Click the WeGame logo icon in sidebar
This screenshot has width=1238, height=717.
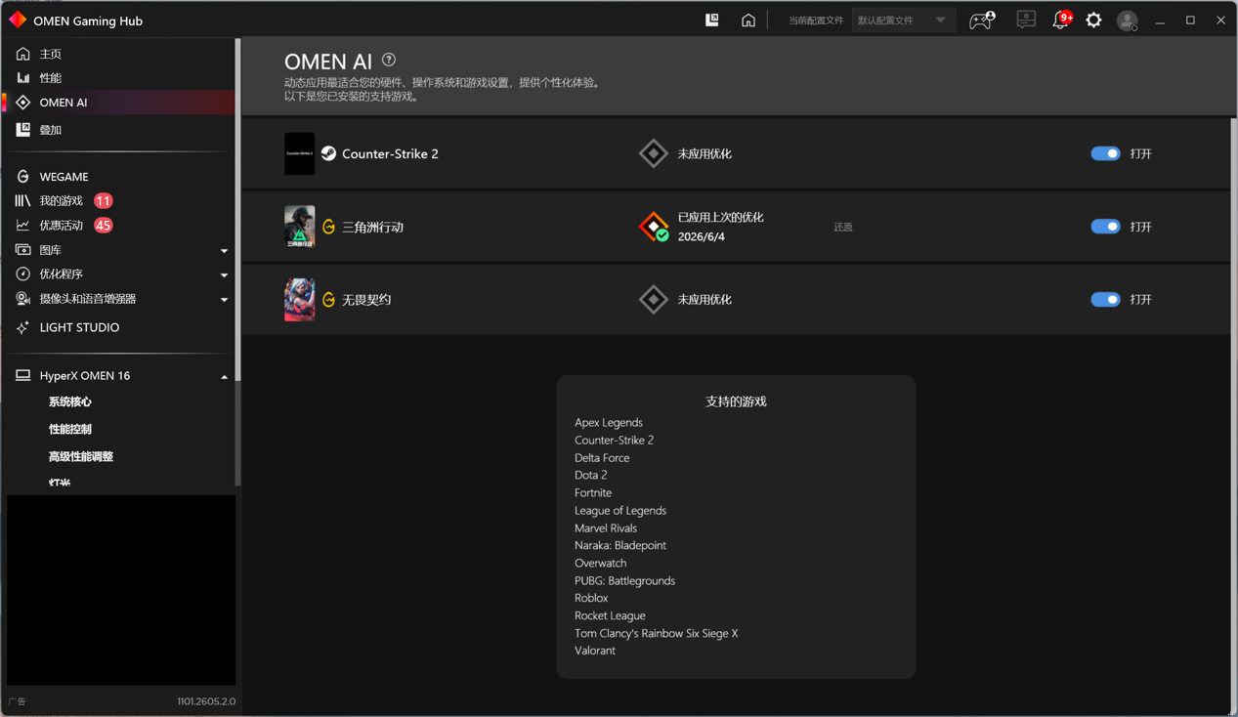pyautogui.click(x=22, y=177)
